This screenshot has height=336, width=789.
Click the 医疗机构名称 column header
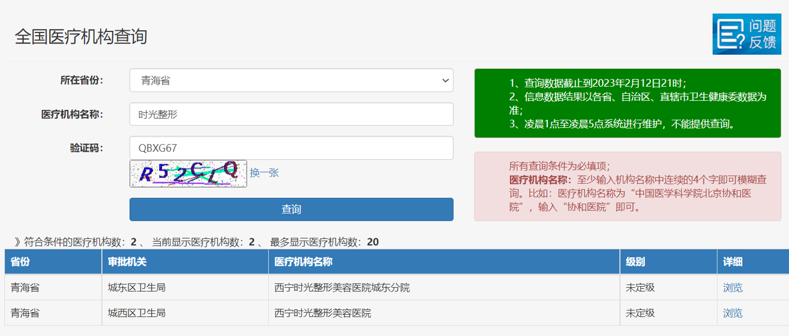444,262
